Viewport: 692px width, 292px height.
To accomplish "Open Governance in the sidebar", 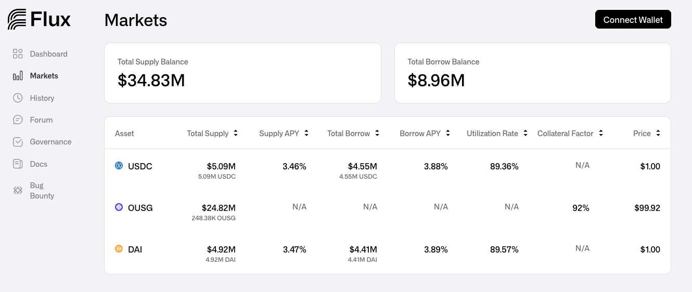I will point(50,142).
